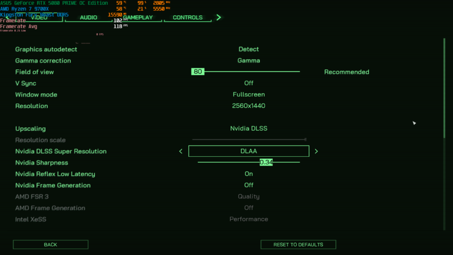Select the Window mode label

coord(36,94)
